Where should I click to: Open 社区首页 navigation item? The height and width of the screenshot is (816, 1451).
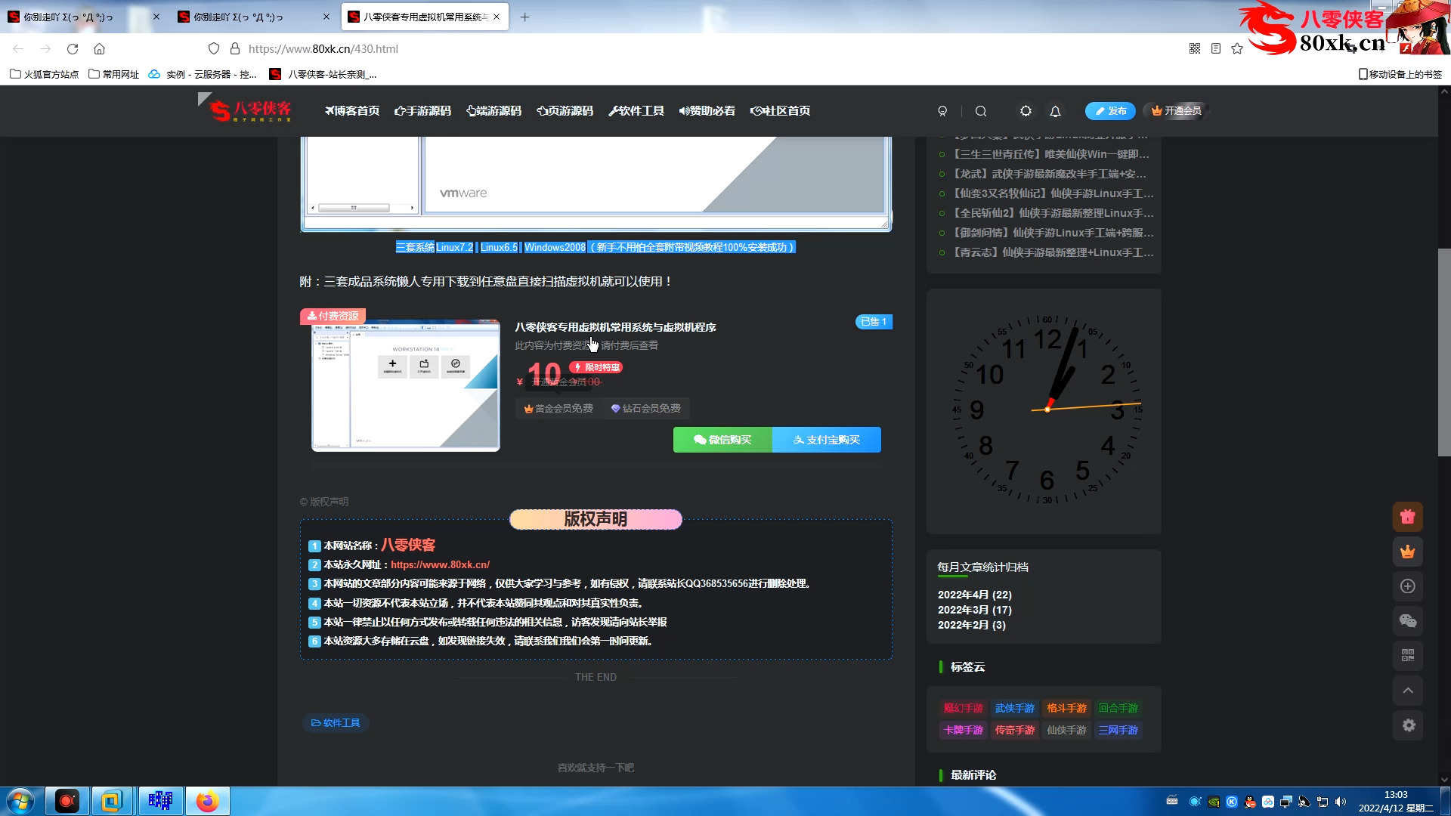coord(780,111)
